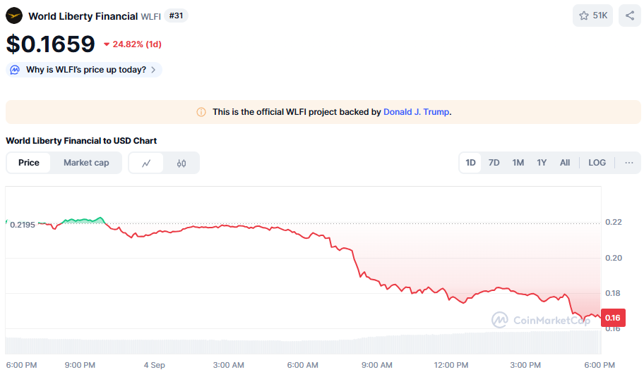The image size is (644, 372).
Task: Click the red 0.16 current price label
Action: pos(613,318)
